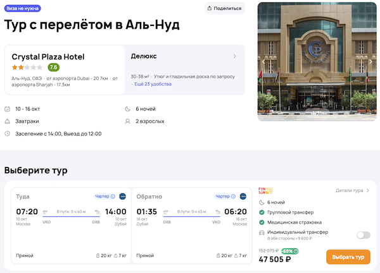Click the Групповой трансфер green checkmark
Viewport: 380px width, 273px height.
262,212
